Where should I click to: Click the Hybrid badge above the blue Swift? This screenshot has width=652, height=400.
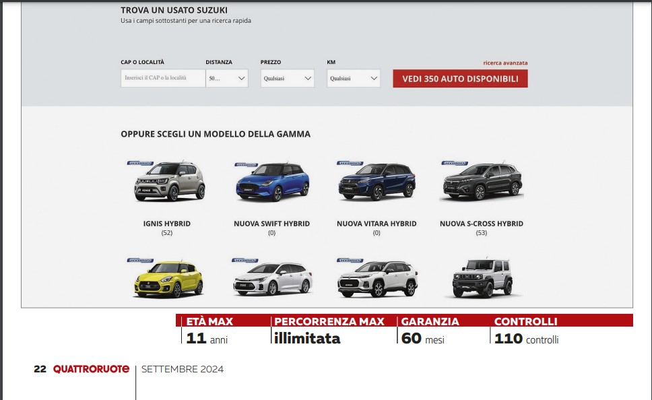(x=246, y=165)
